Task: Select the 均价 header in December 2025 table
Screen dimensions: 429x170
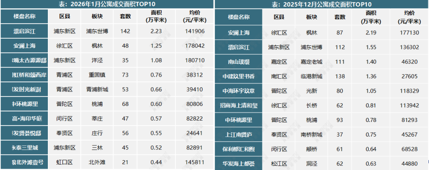Action: point(409,17)
